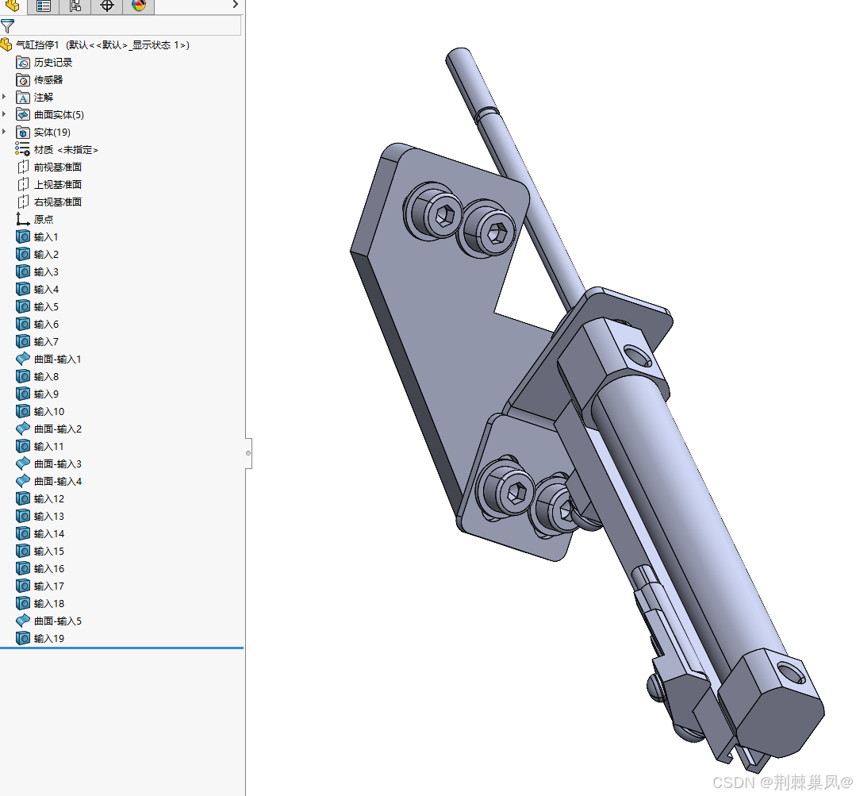Select the root part 气缸挡停1
Image resolution: width=856 pixels, height=796 pixels.
(102, 44)
